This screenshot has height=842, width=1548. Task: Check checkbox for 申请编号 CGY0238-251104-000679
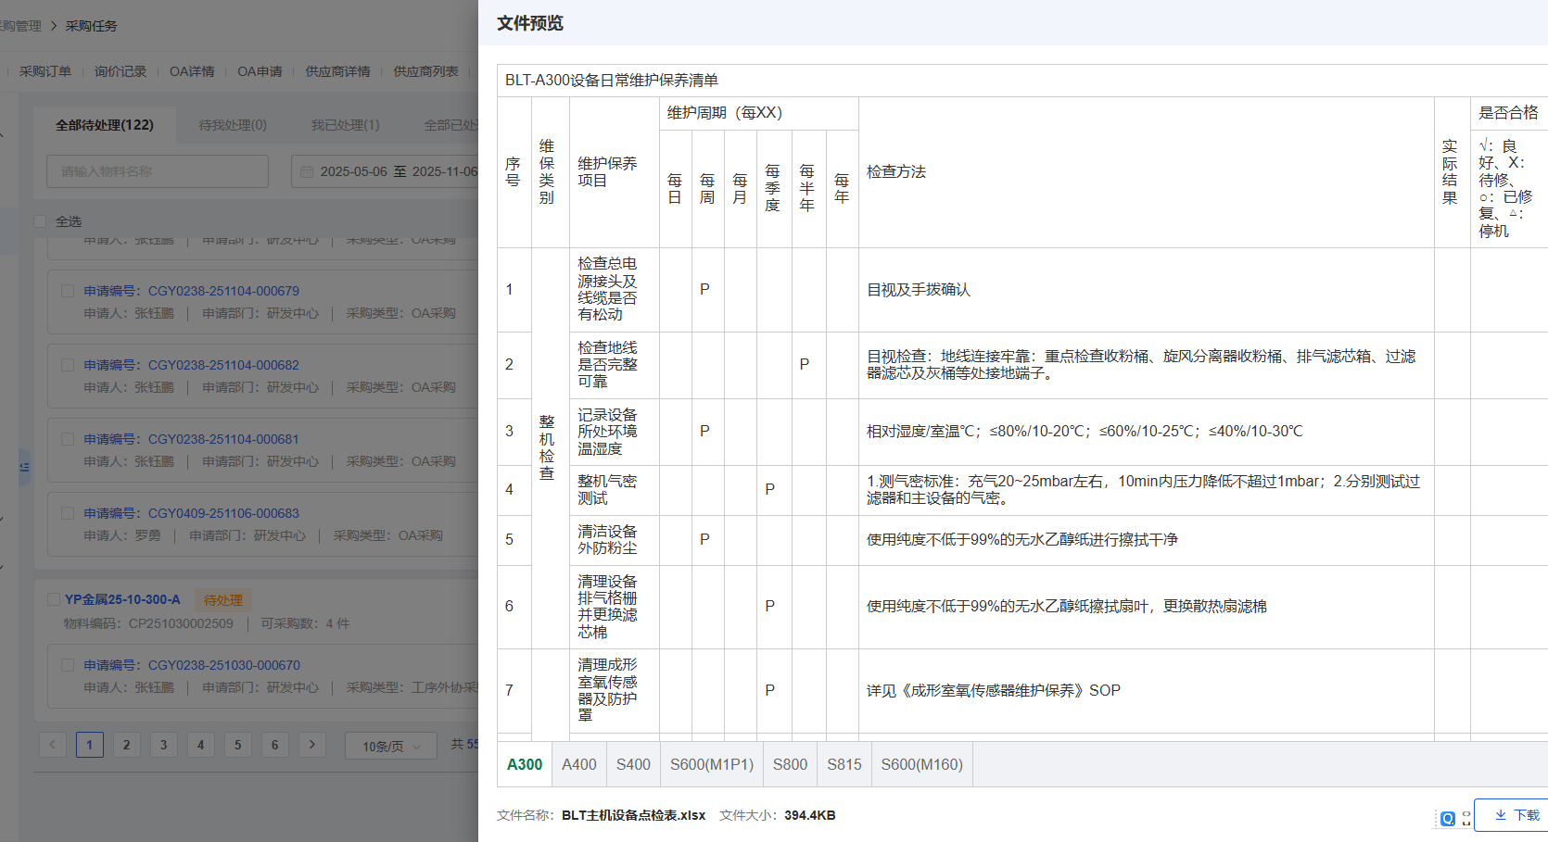coord(67,290)
